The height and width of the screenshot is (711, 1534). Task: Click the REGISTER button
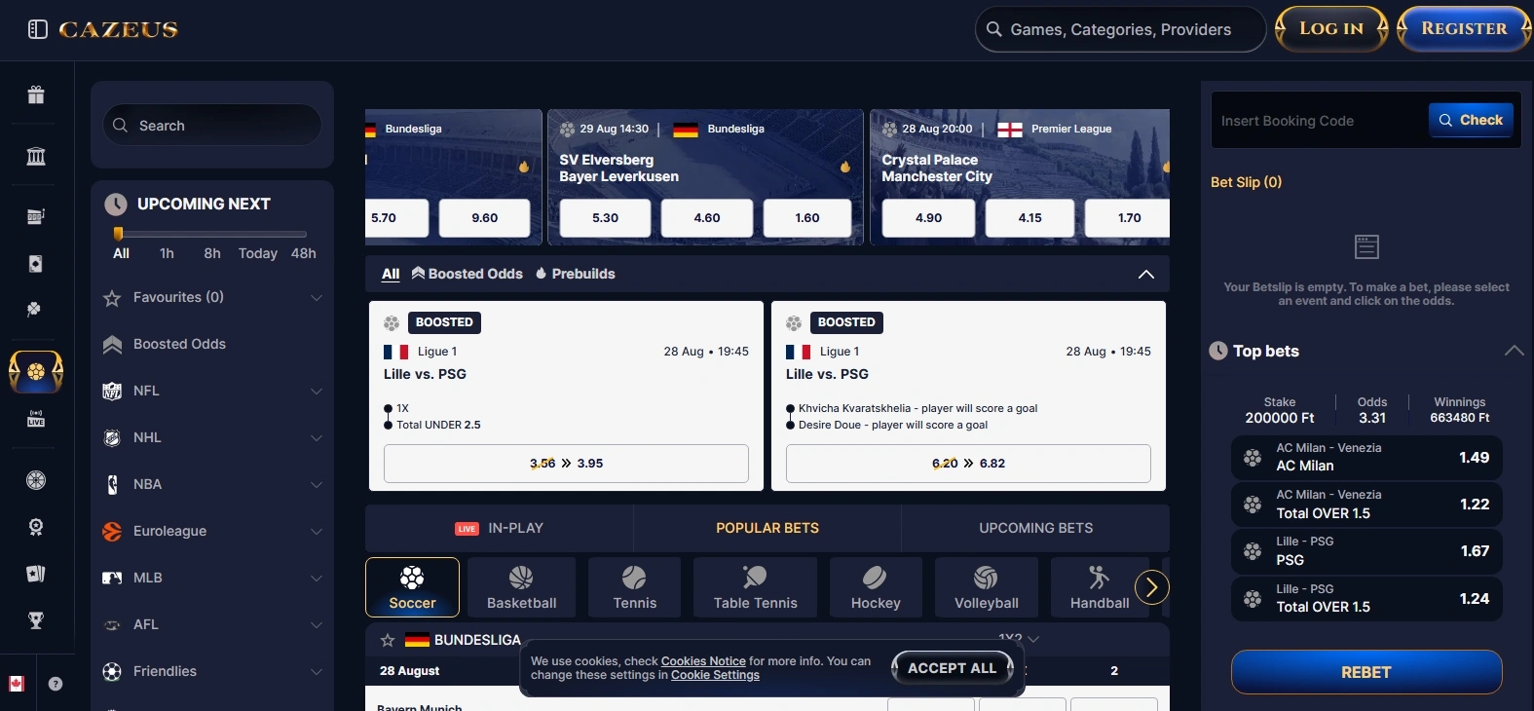coord(1464,28)
